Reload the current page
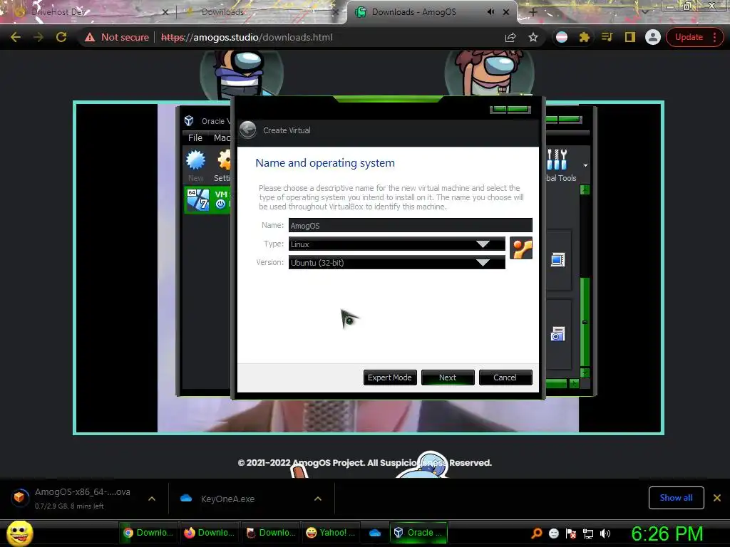 (x=61, y=37)
